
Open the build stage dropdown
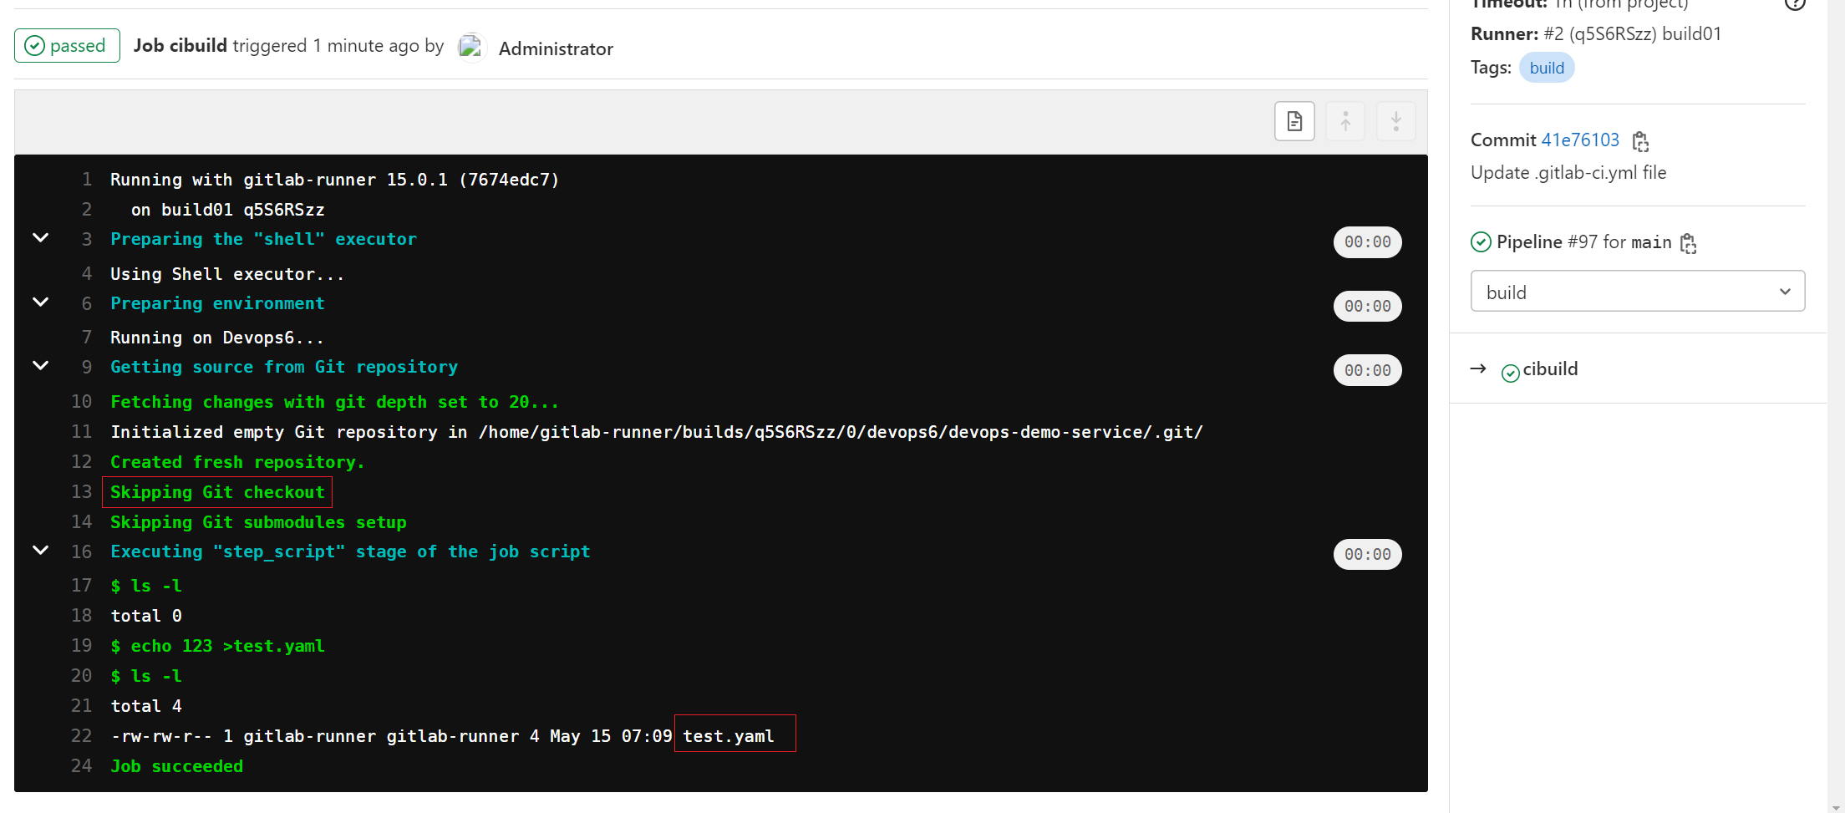pos(1638,291)
